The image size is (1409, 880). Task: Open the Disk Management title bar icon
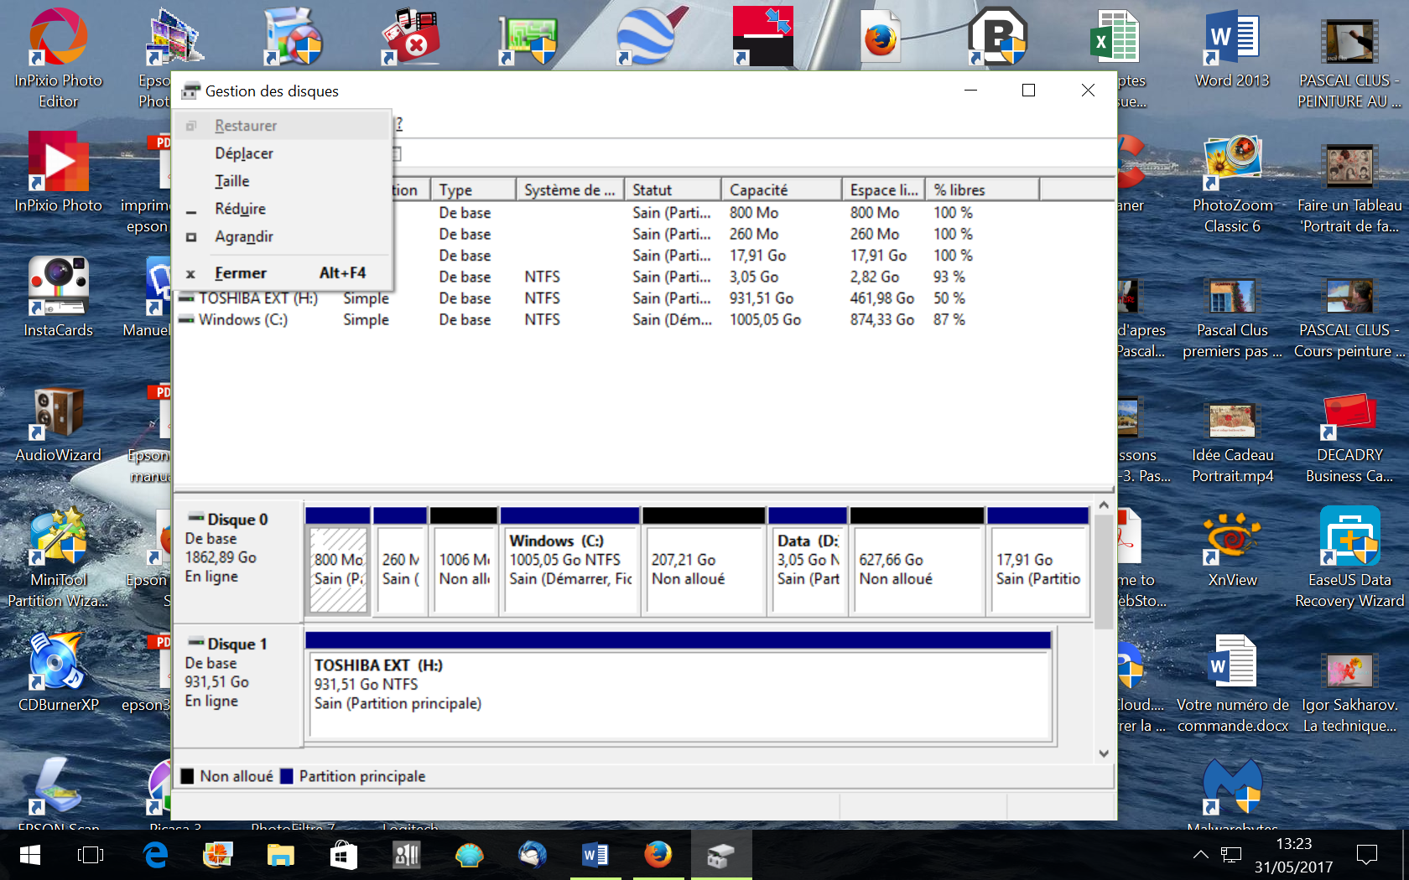[x=191, y=91]
